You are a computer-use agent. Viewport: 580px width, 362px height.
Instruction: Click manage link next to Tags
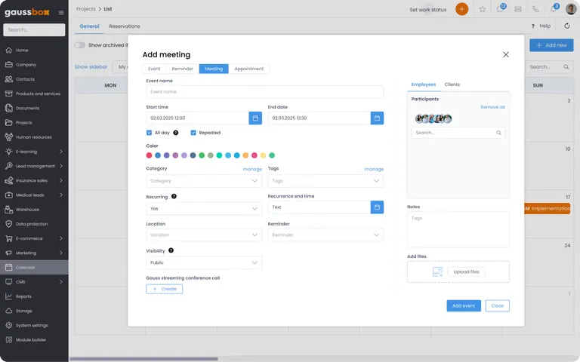(374, 169)
